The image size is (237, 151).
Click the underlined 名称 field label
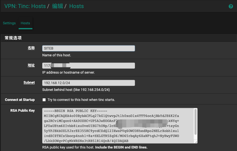(31, 48)
